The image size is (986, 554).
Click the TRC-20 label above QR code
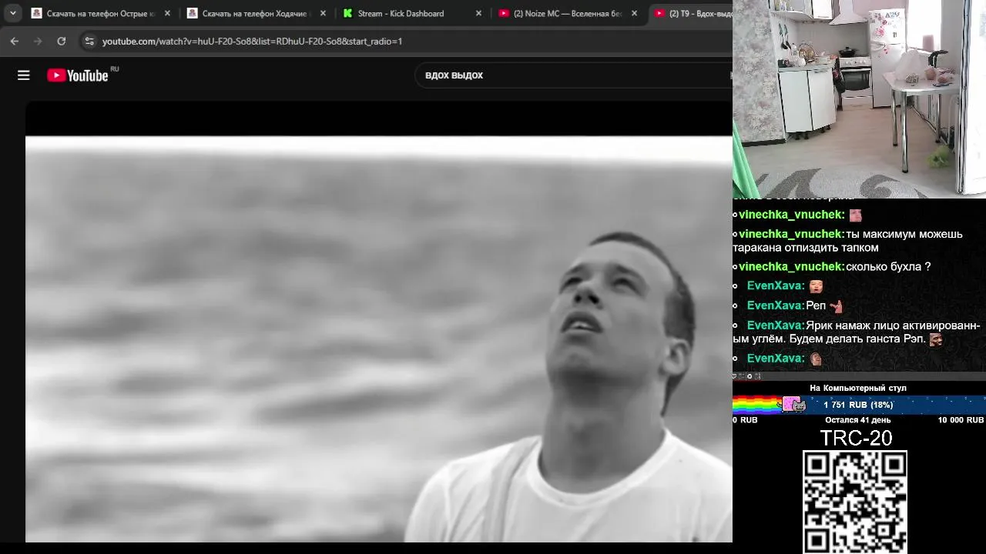click(856, 438)
